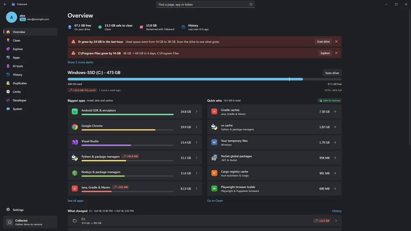This screenshot has height=231, width=411.
Task: Expand the Google Chrome row chevron
Action: [197, 127]
